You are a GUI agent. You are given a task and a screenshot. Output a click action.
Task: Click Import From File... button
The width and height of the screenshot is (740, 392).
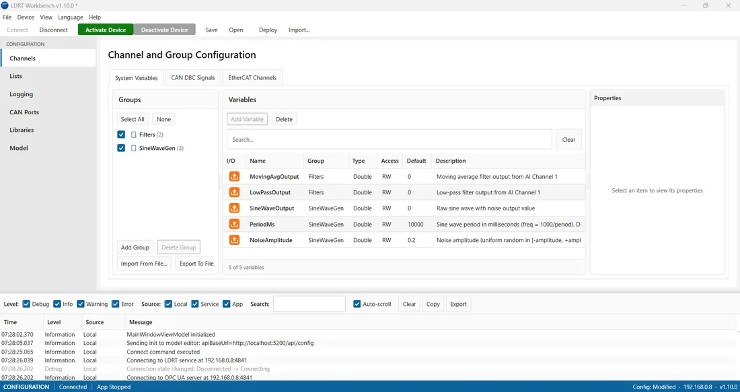144,264
